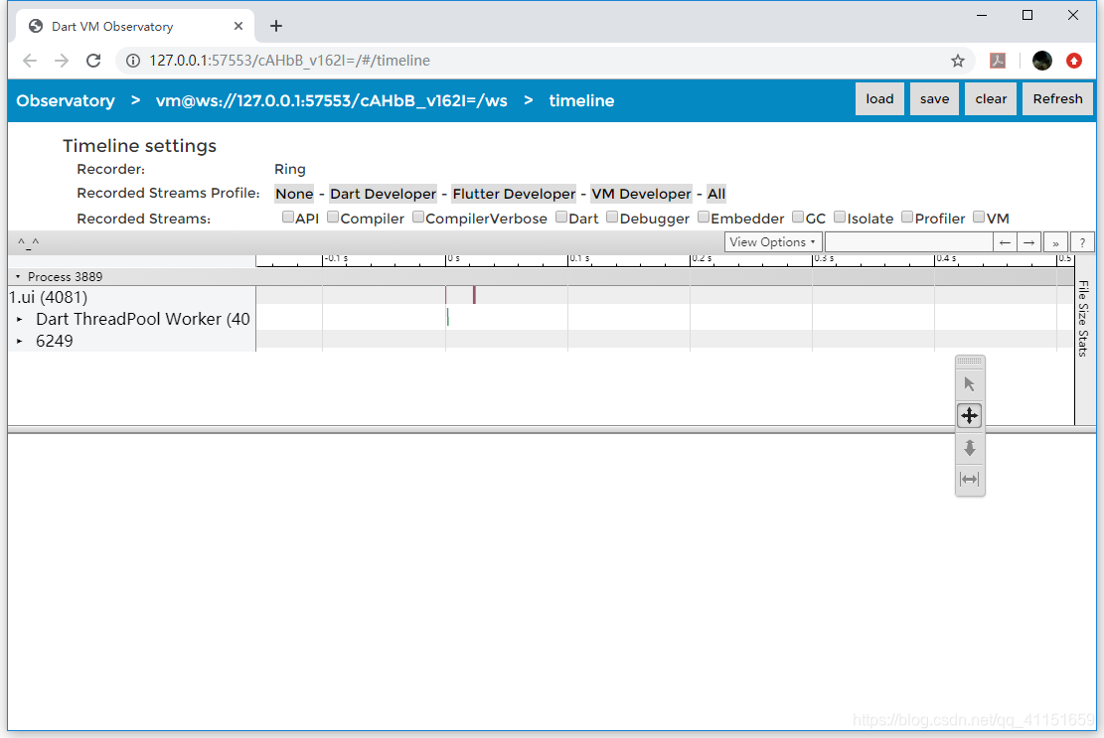This screenshot has height=738, width=1104.
Task: Pick the timing measurement tool
Action: [x=970, y=480]
